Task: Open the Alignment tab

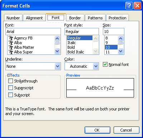Action: pos(34,18)
